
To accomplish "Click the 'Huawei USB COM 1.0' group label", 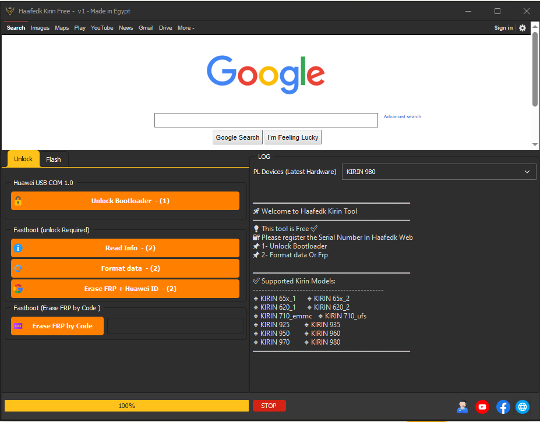I will point(43,183).
